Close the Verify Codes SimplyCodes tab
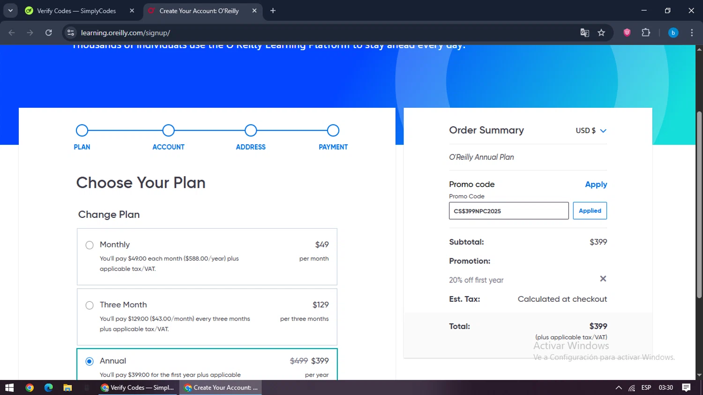 point(132,11)
